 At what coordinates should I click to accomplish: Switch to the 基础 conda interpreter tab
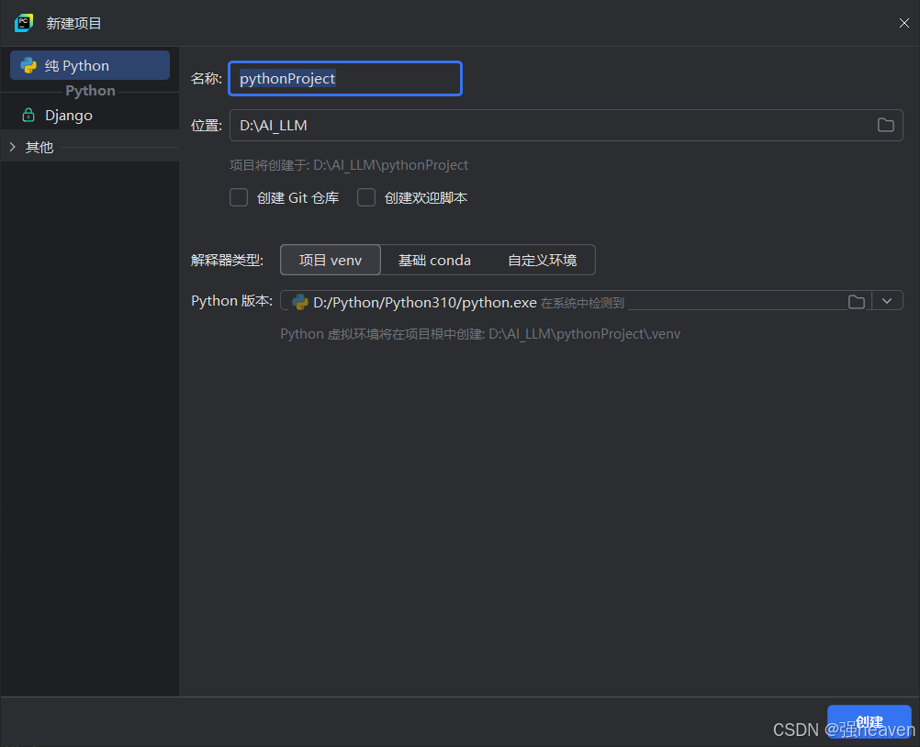tap(434, 260)
